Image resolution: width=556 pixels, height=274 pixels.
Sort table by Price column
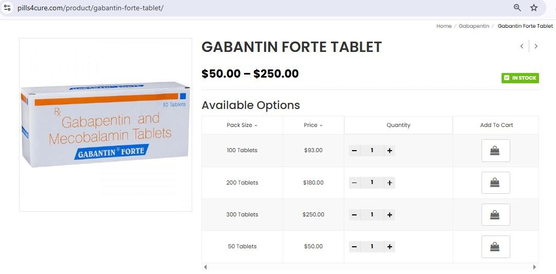point(313,125)
